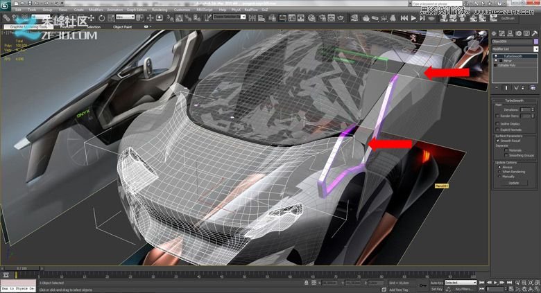Screen dimensions: 541x293
Task: Enable Separate by Materials checkbox
Action: pos(506,150)
